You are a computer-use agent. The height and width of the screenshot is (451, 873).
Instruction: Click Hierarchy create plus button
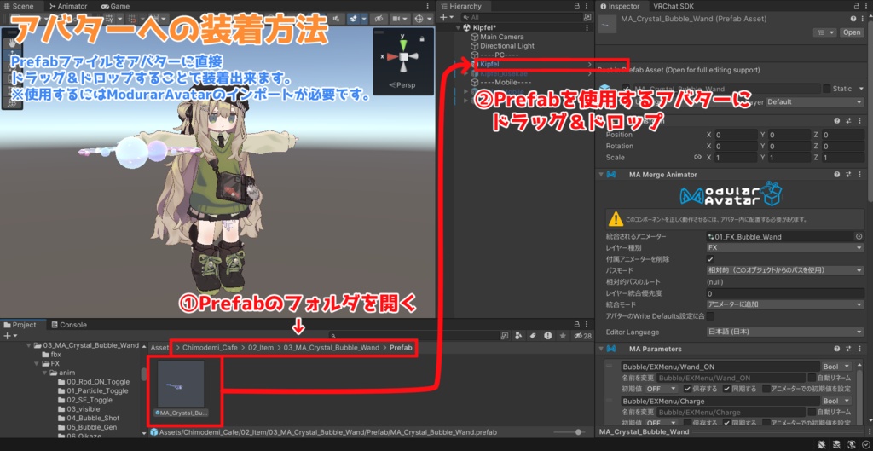(x=443, y=18)
